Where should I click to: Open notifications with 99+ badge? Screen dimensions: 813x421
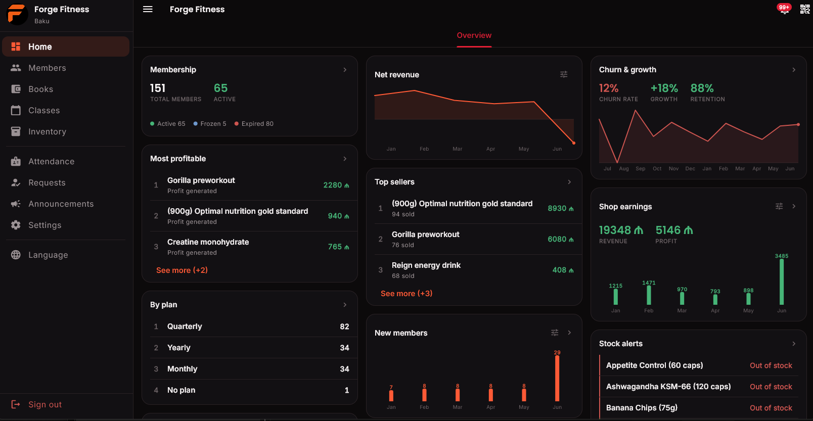tap(784, 9)
